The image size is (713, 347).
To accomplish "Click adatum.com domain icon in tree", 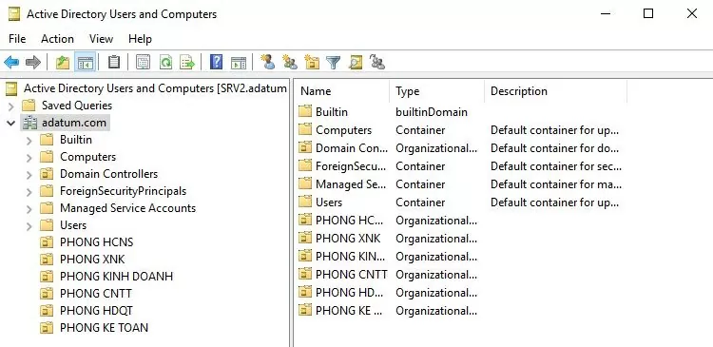I will tap(30, 123).
